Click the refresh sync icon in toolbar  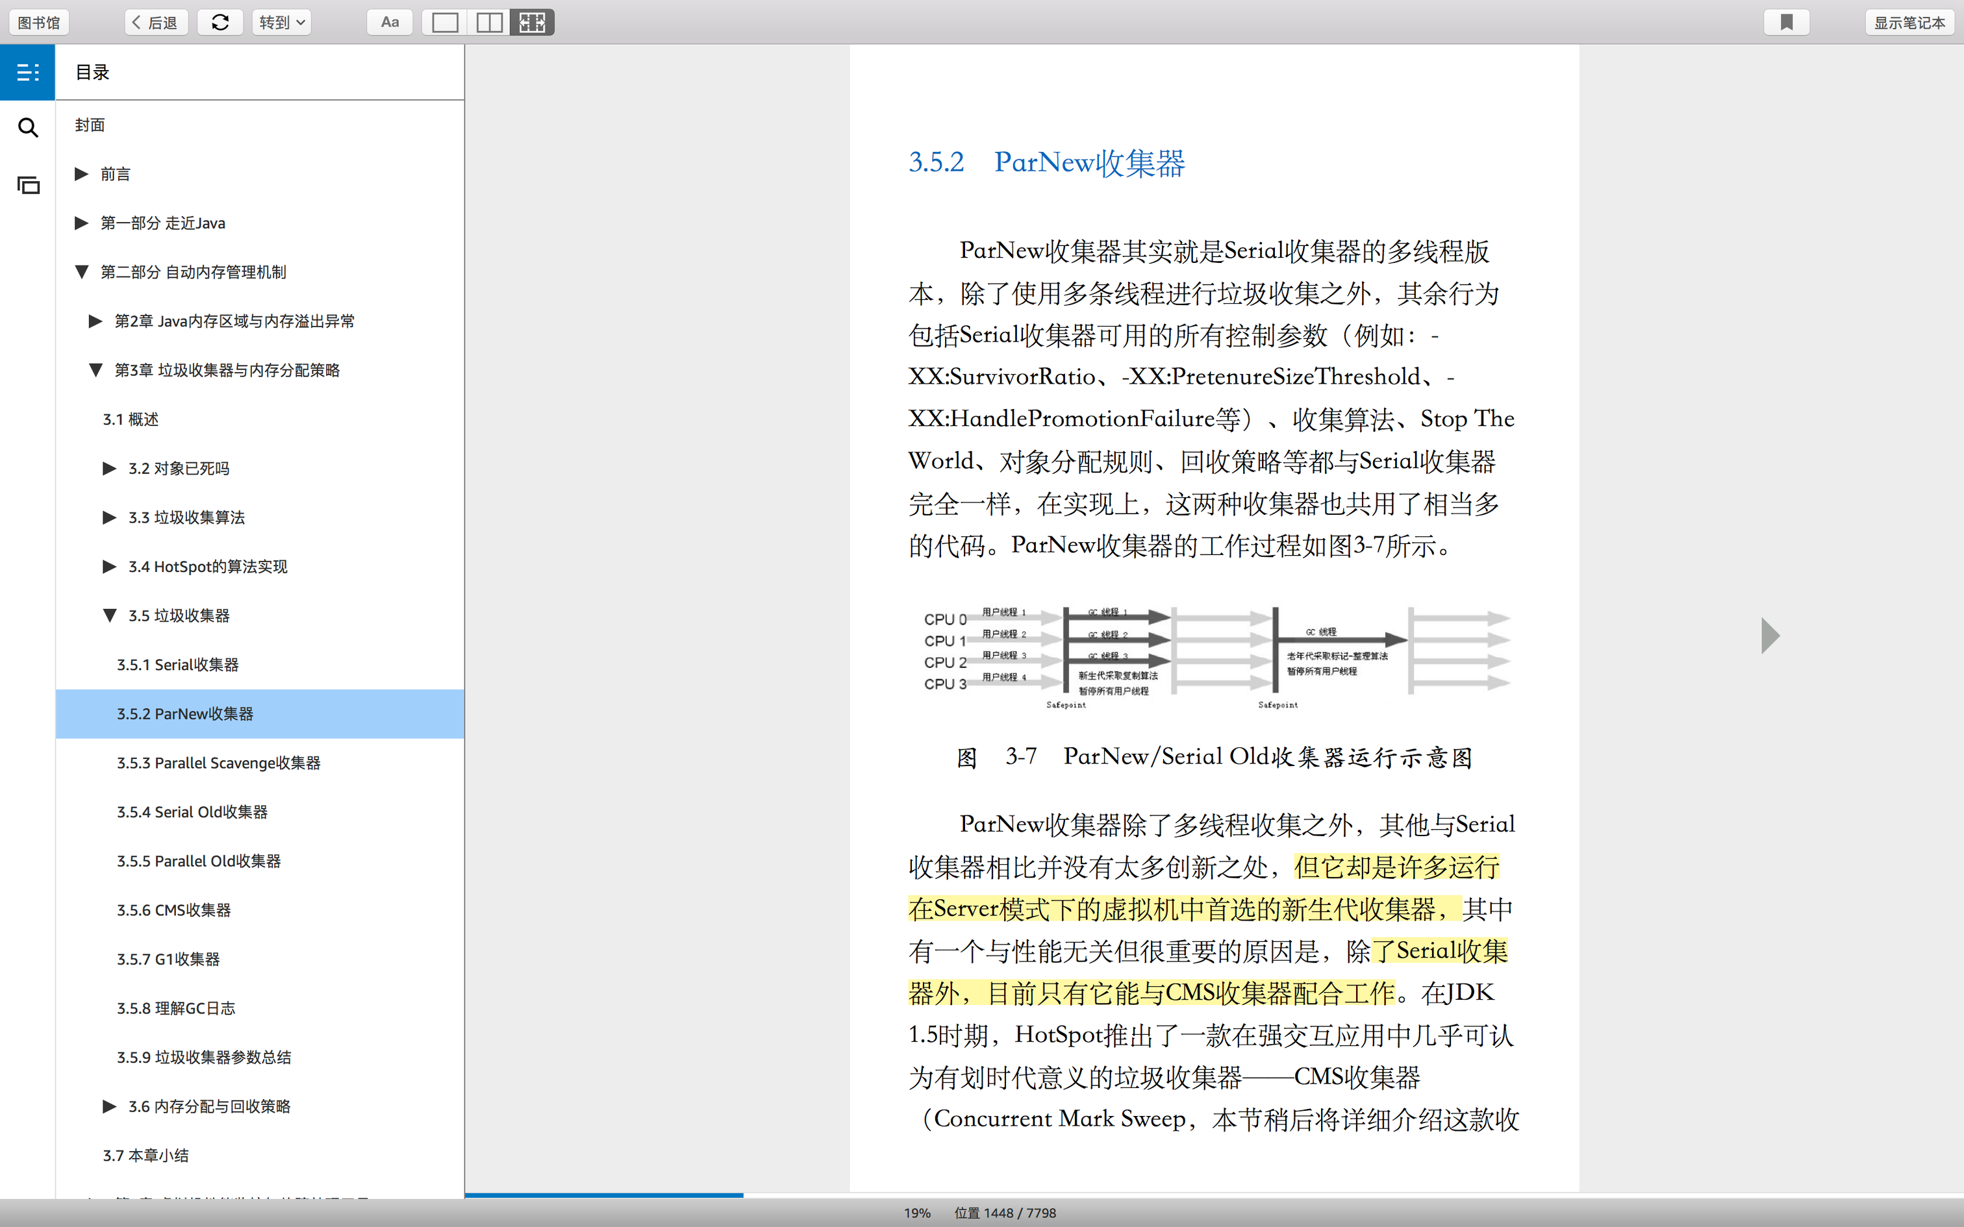(220, 22)
